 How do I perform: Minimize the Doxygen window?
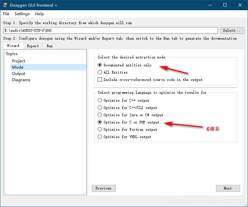pyautogui.click(x=210, y=5)
